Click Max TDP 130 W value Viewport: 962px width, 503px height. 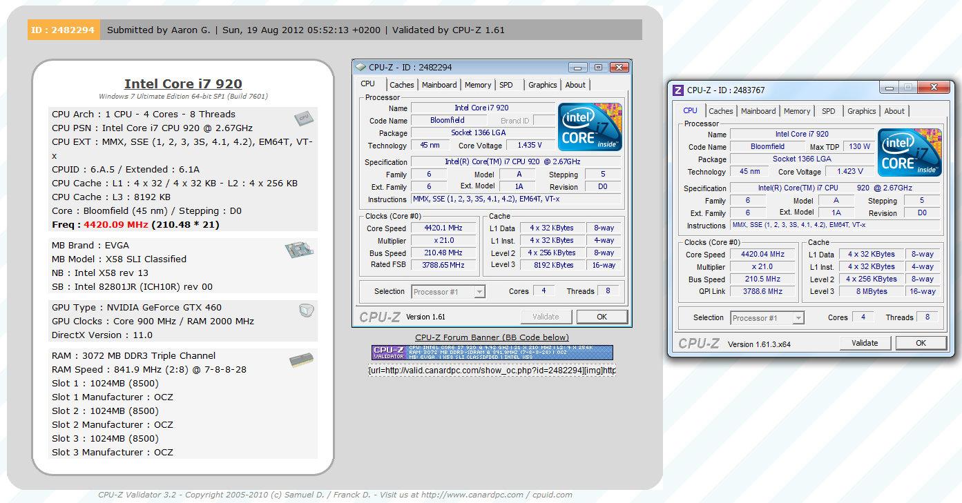tap(860, 147)
